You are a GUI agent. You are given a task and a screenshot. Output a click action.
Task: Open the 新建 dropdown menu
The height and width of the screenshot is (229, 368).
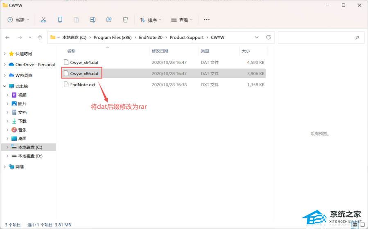point(18,20)
